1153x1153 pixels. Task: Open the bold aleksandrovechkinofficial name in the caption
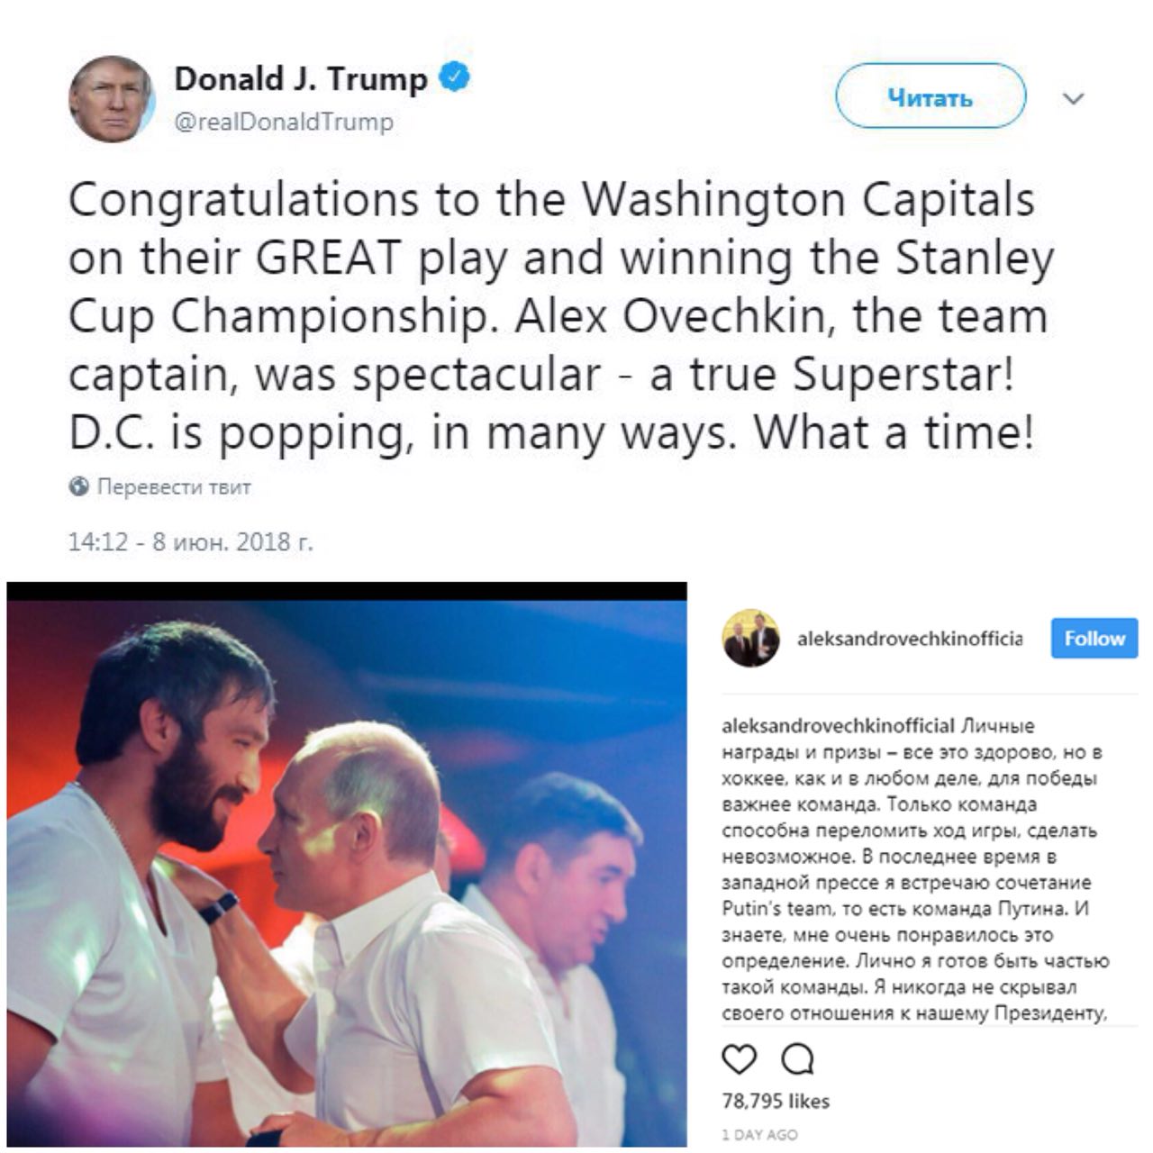coord(839,726)
